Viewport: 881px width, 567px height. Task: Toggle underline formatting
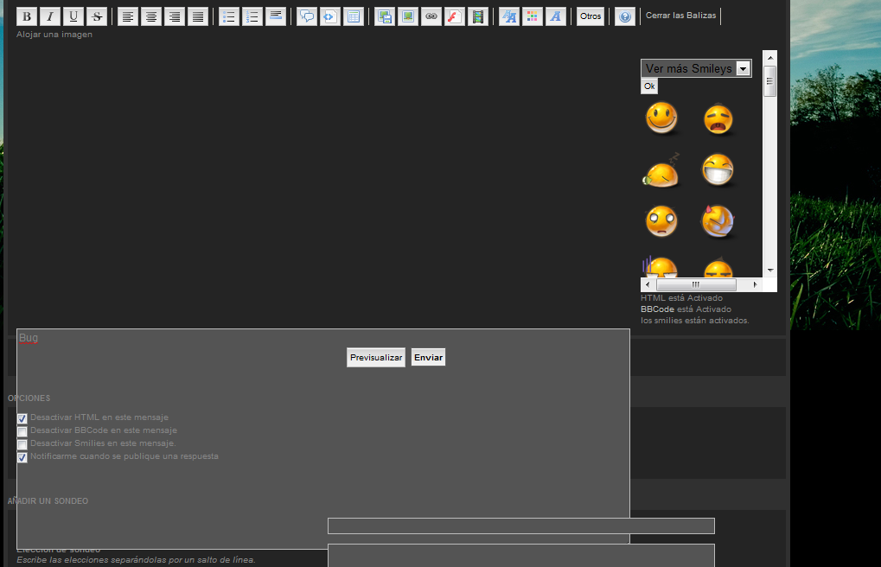(73, 16)
